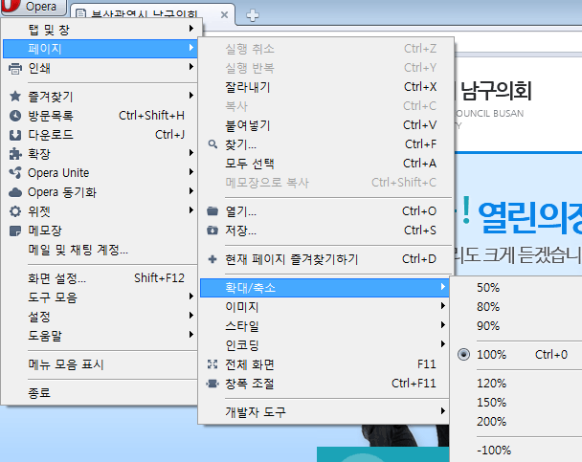
Task: Click the magnifier icon beside 찾기...
Action: coord(213,144)
